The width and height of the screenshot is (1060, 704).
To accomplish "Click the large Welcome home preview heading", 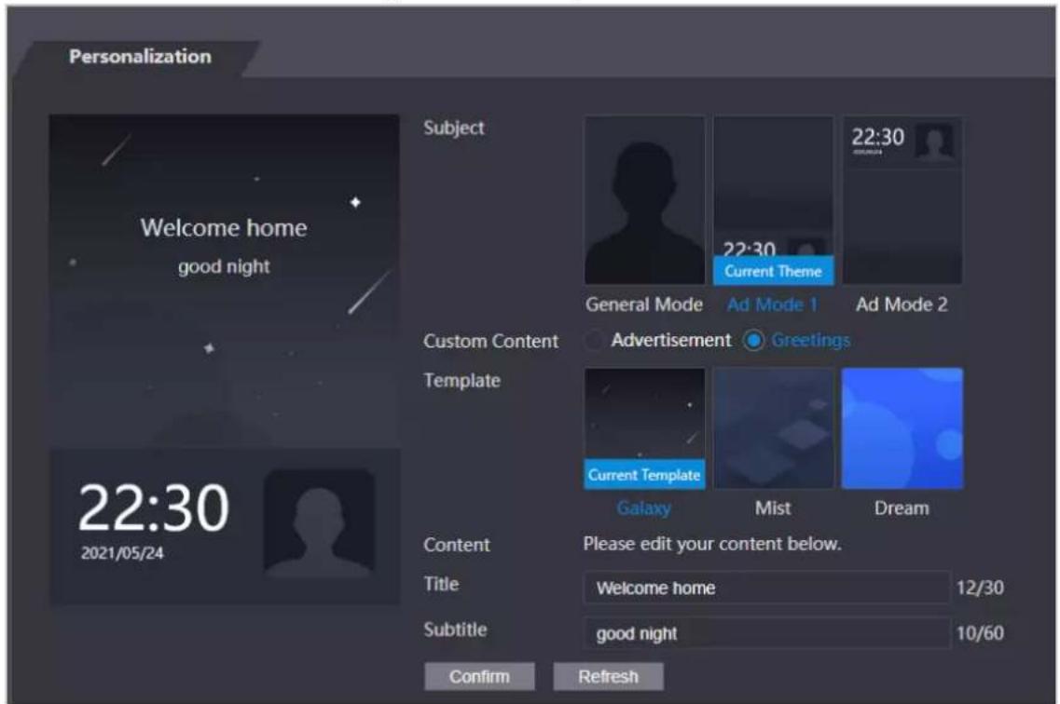I will (224, 227).
